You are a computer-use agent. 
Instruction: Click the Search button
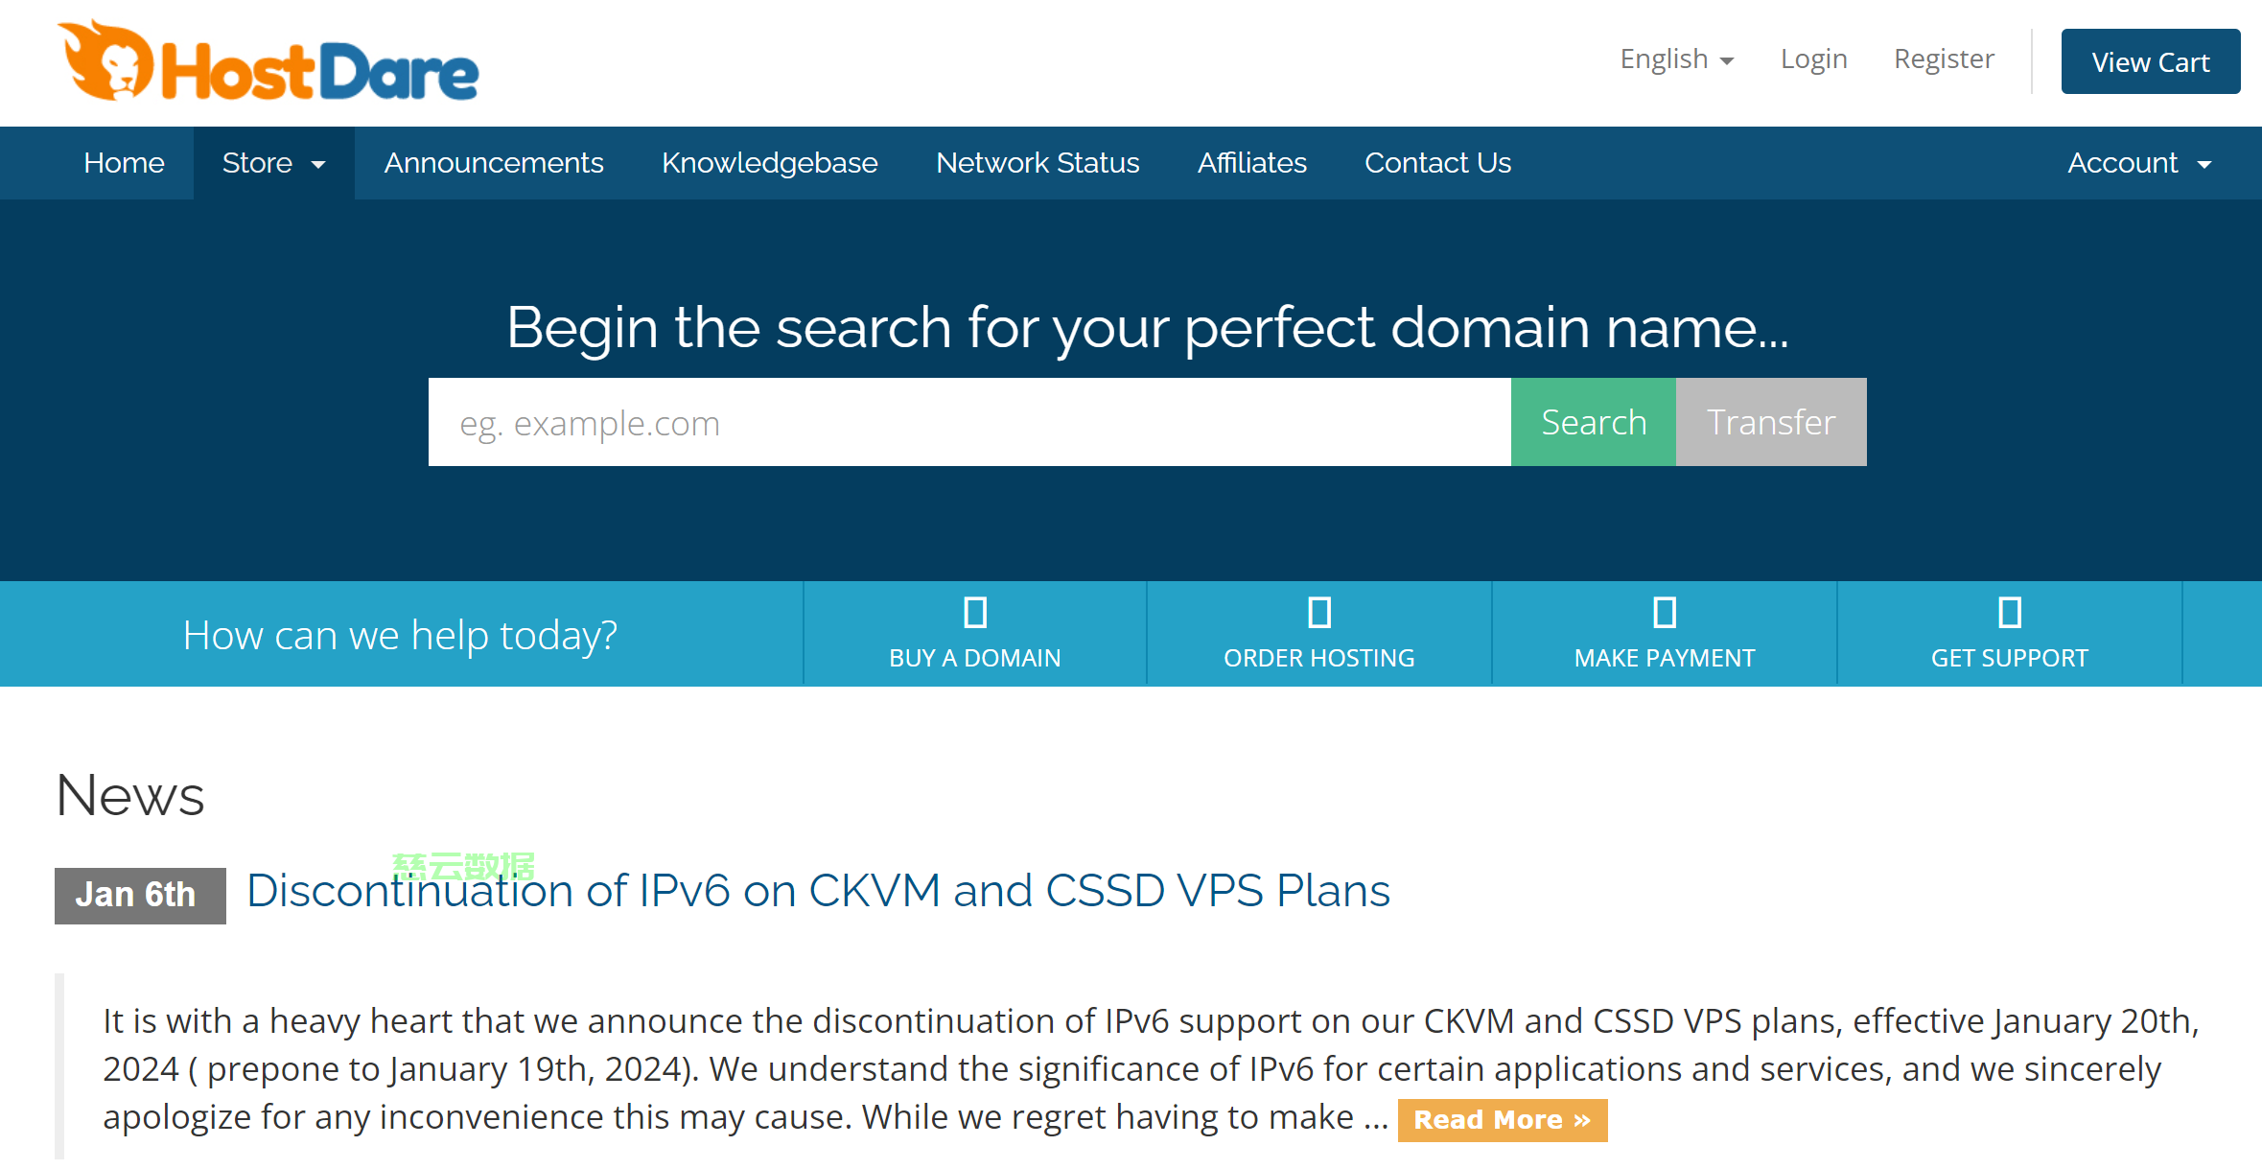click(1592, 422)
